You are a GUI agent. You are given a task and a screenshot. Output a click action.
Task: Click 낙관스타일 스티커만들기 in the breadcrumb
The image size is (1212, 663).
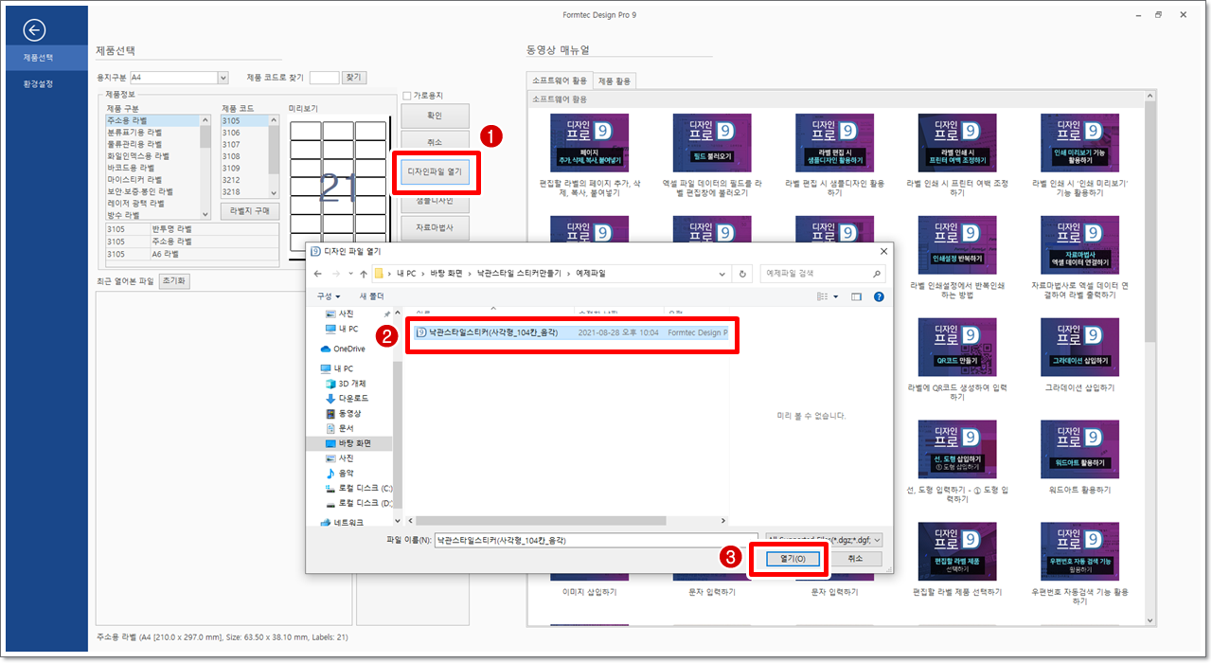click(518, 274)
